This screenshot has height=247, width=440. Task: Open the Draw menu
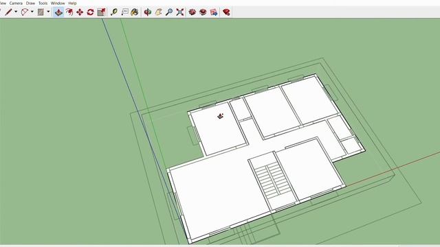tap(30, 3)
